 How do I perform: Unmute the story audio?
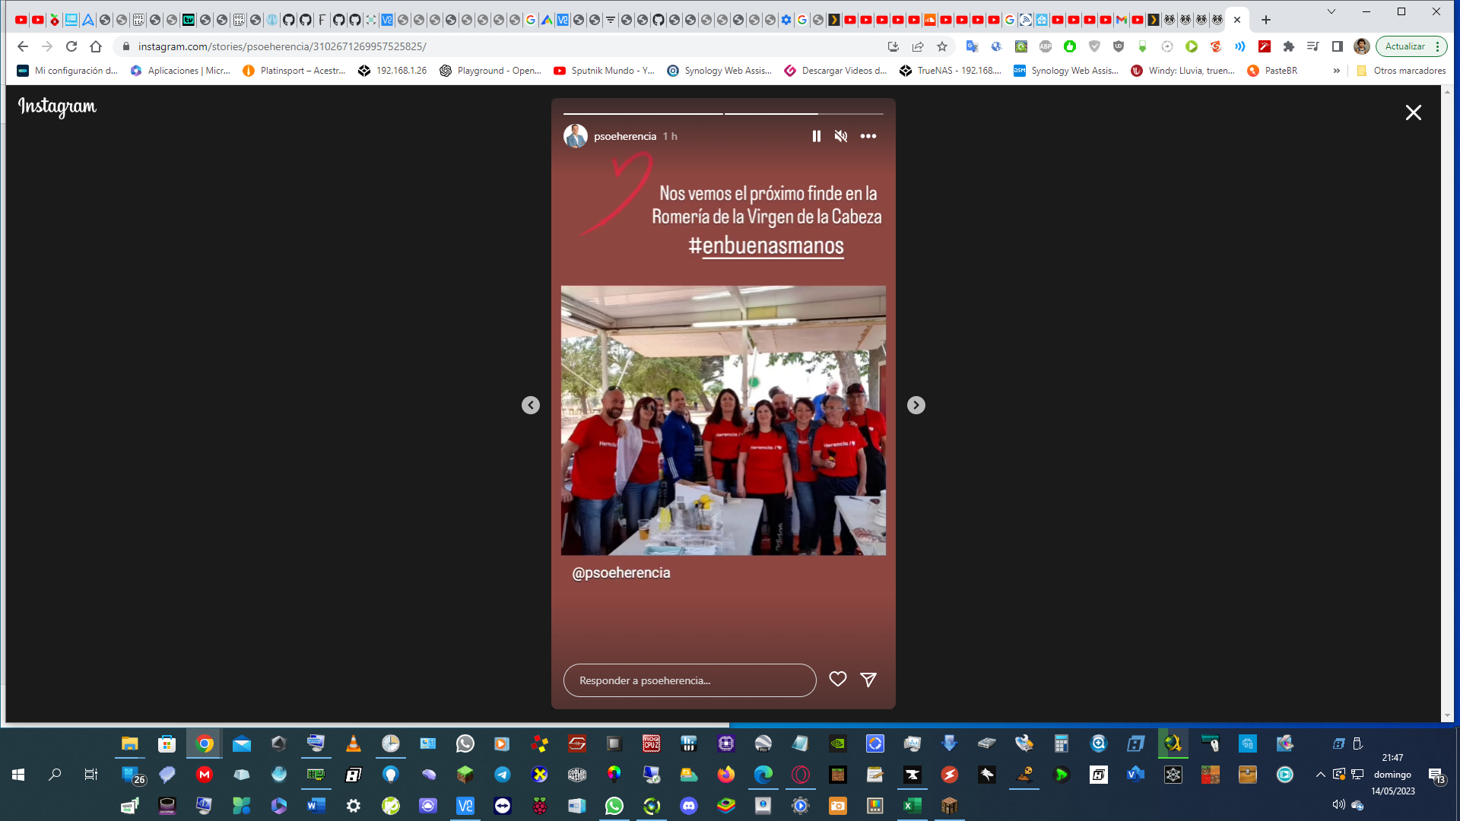[840, 136]
